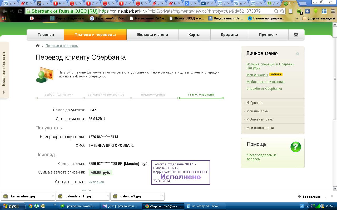337x210 pixels.
Task: Click the Исполнен payment status link
Action: click(x=96, y=182)
